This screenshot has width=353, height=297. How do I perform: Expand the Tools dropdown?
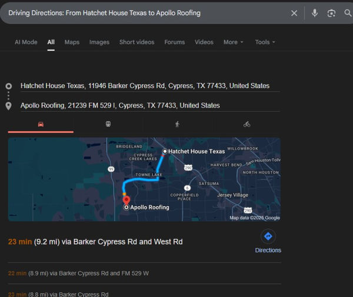pyautogui.click(x=265, y=42)
